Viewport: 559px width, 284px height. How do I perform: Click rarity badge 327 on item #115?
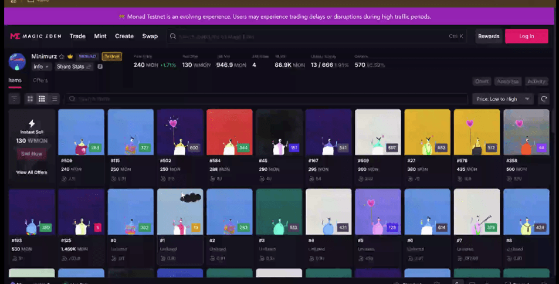[x=144, y=148]
